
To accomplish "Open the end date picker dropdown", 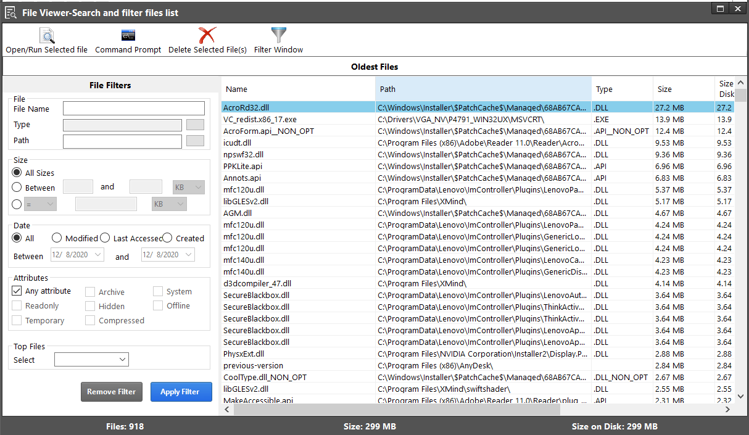I will point(188,255).
